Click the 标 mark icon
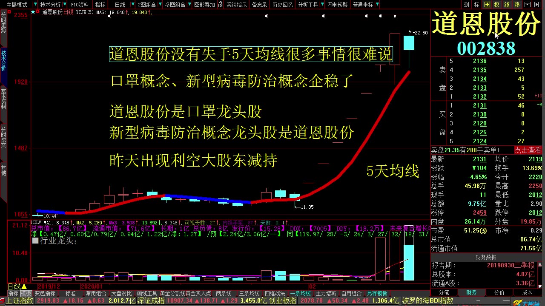Viewport: 545px width, 306px height. 477,5
